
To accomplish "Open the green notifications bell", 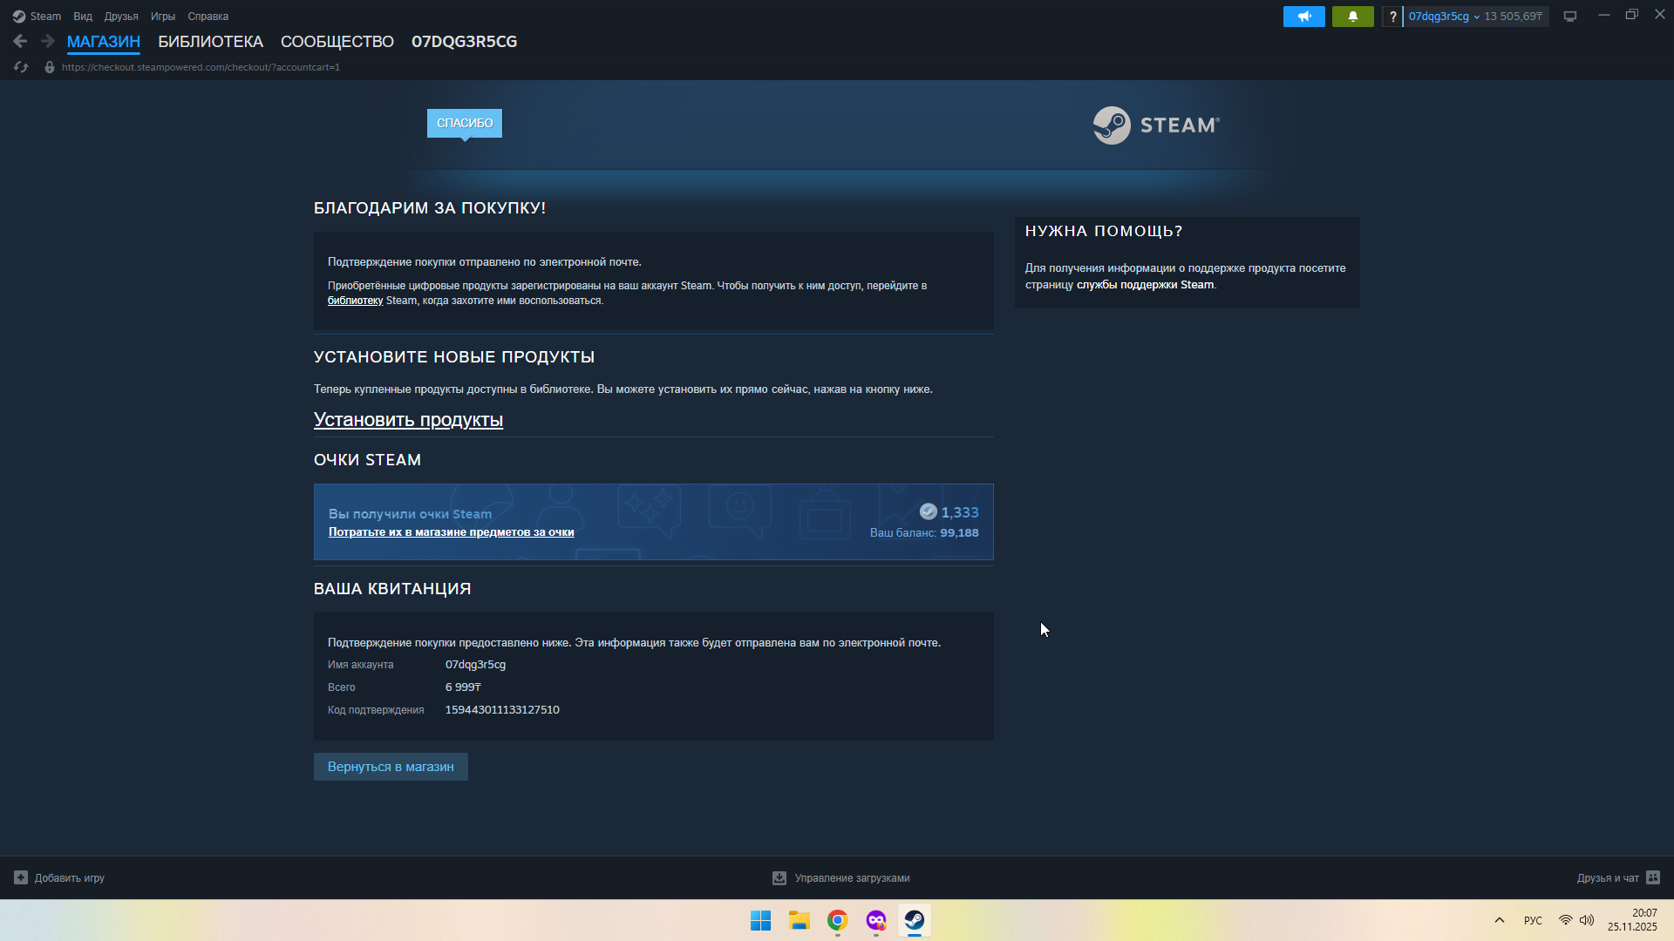I will pos(1352,17).
